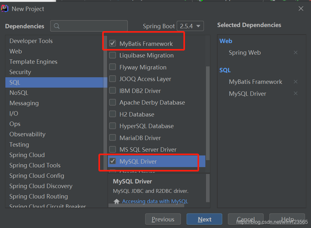
Task: Check the Liquibase Migration checkbox
Action: (x=113, y=55)
